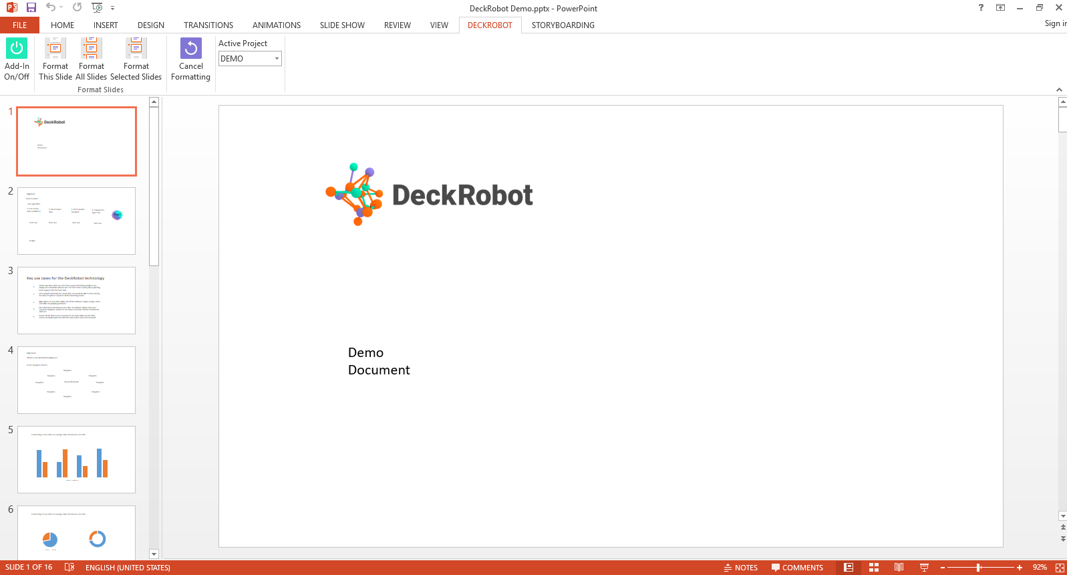Screen dimensions: 1067x575
Task: Click the spell check status icon
Action: point(69,568)
